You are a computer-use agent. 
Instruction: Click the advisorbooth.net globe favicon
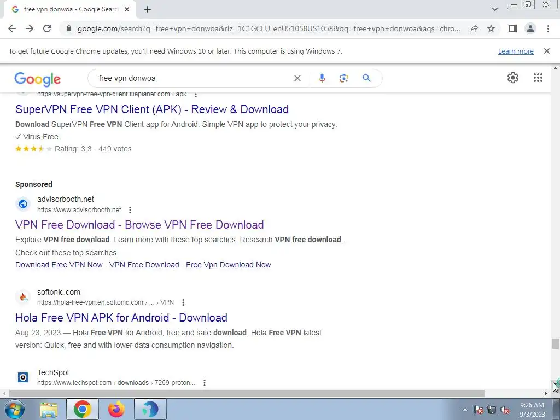click(23, 204)
